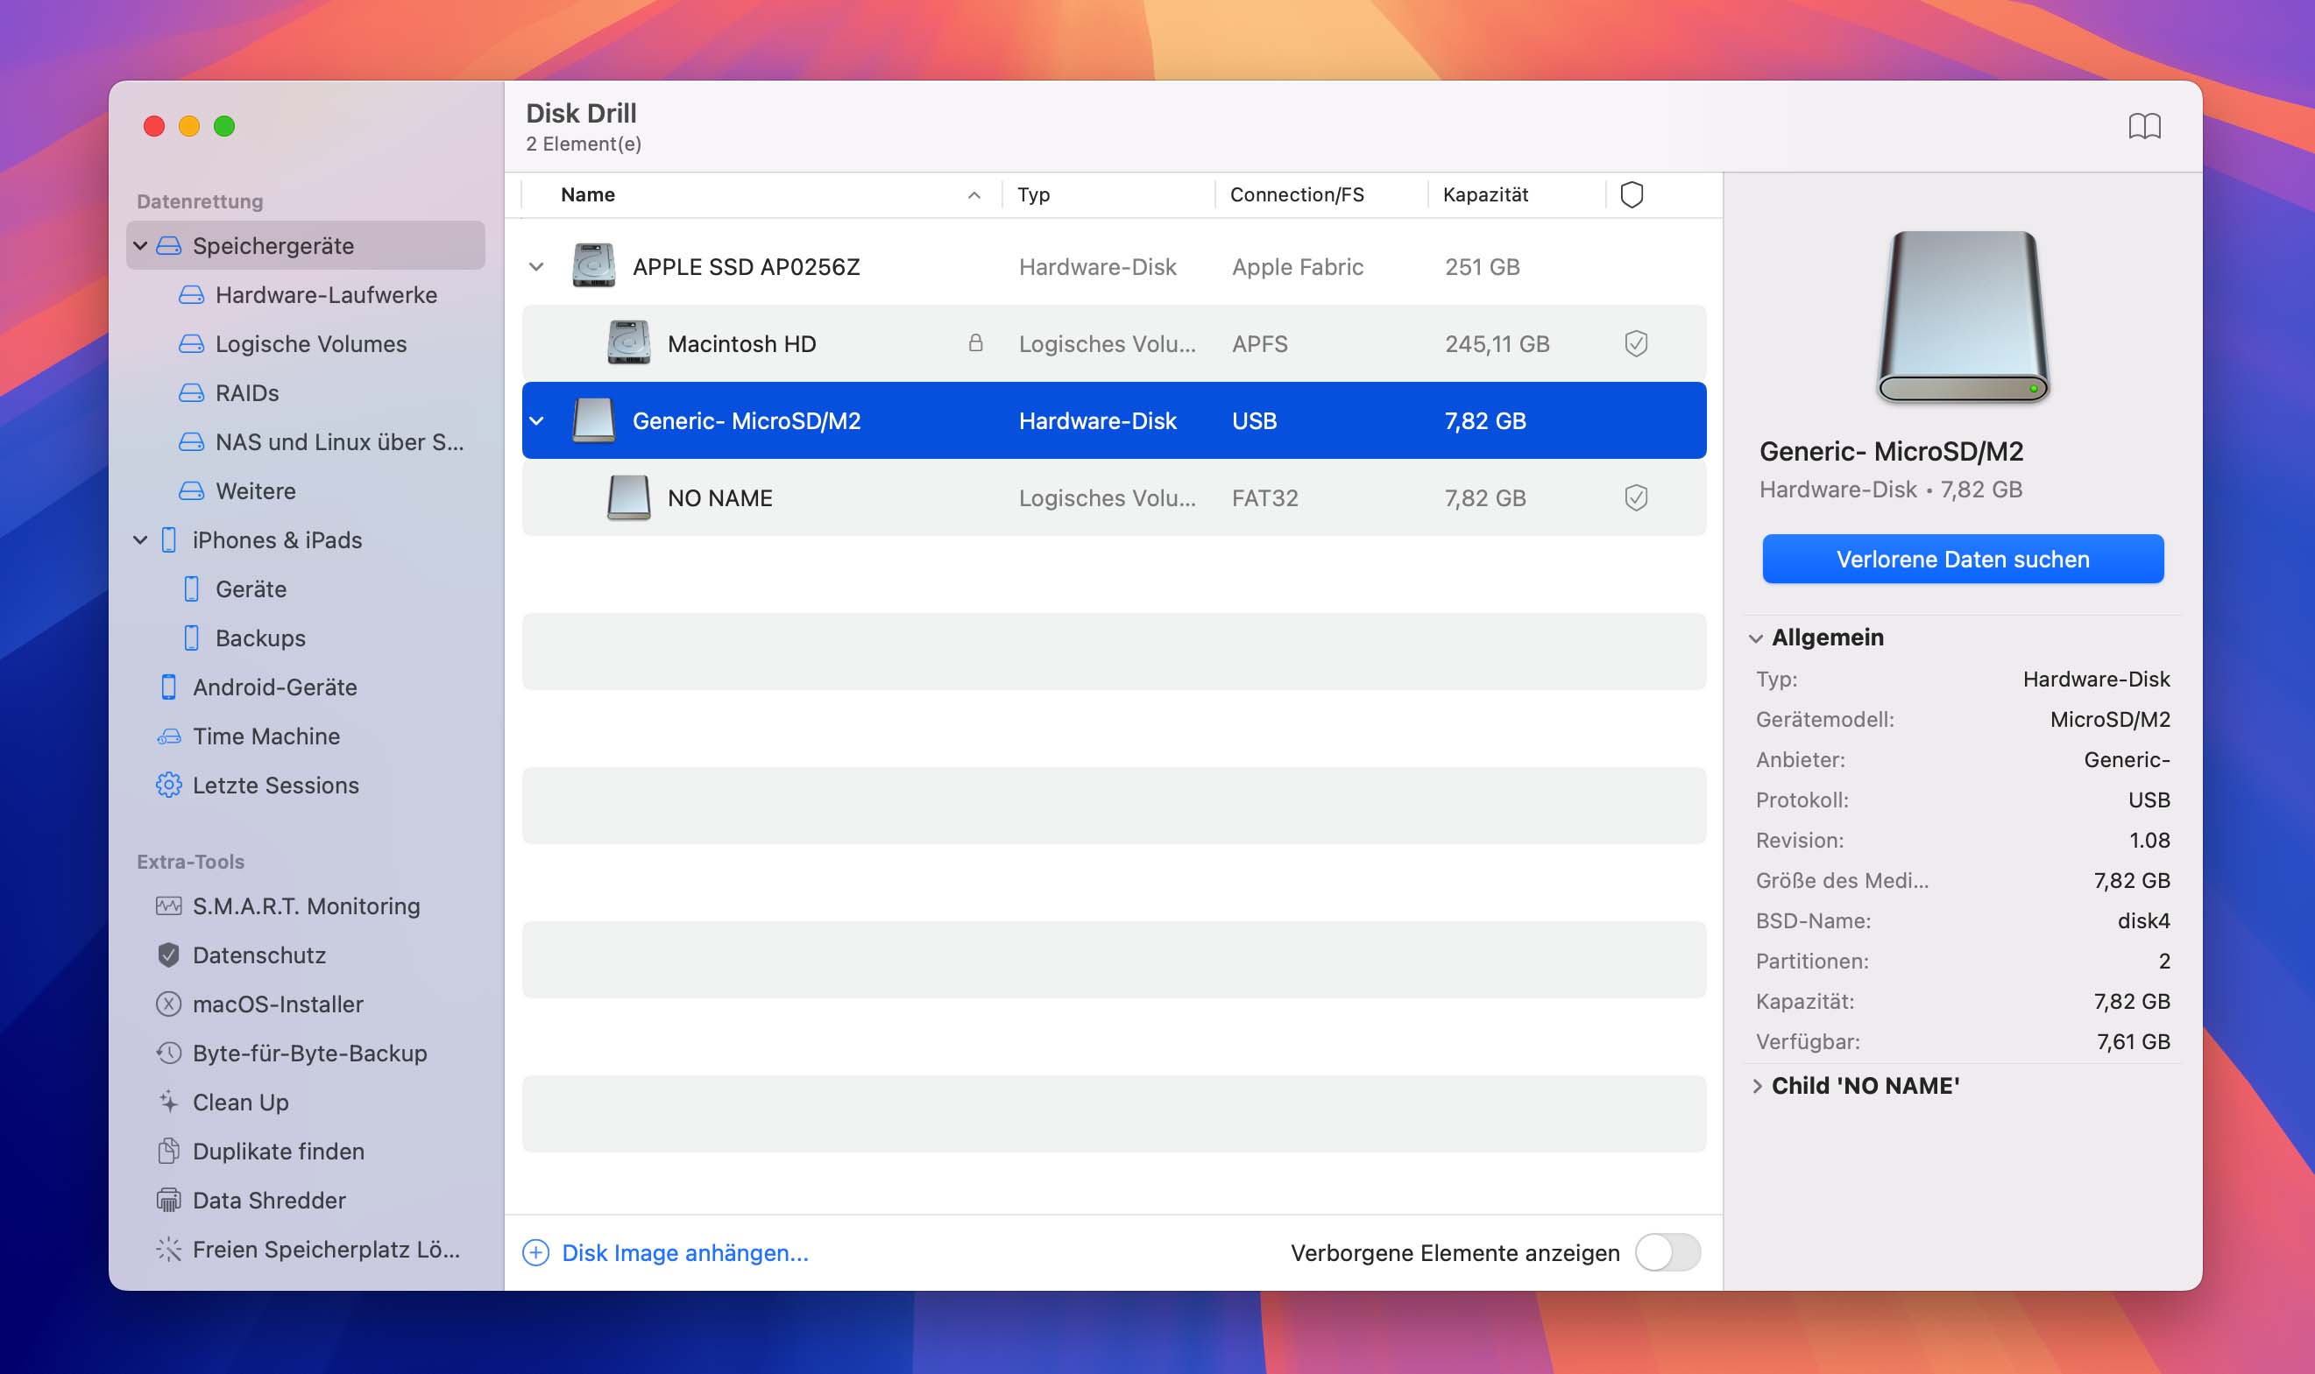Image resolution: width=2315 pixels, height=1374 pixels.
Task: Collapse the Speichergeräte sidebar section
Action: click(138, 245)
